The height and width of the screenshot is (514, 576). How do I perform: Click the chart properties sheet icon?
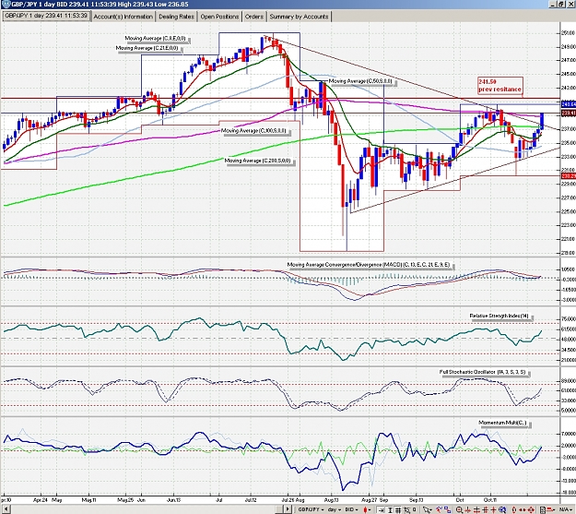(543, 510)
